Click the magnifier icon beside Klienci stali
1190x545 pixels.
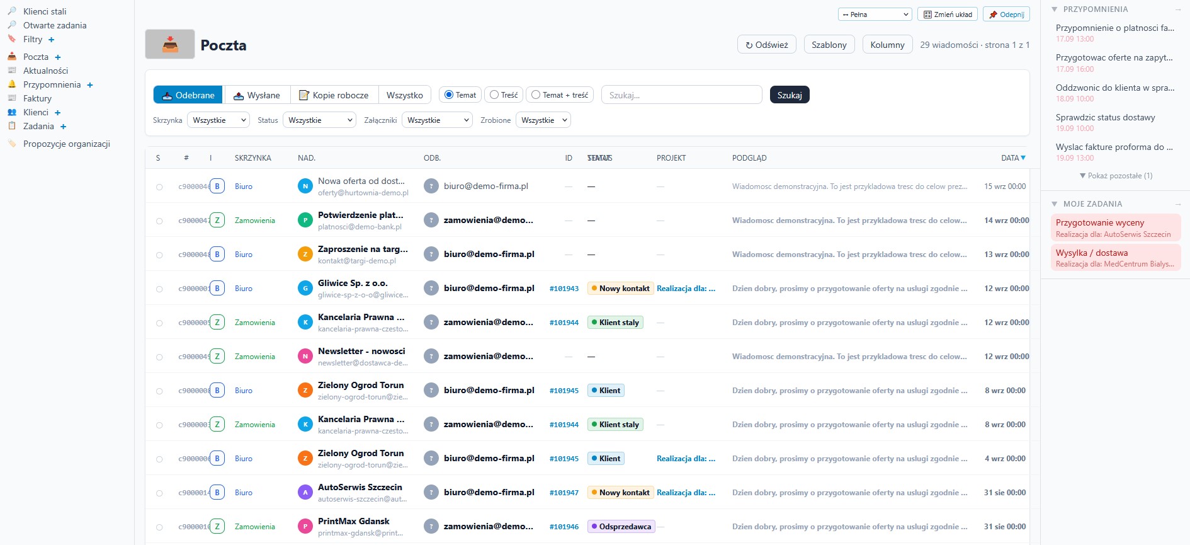[12, 11]
